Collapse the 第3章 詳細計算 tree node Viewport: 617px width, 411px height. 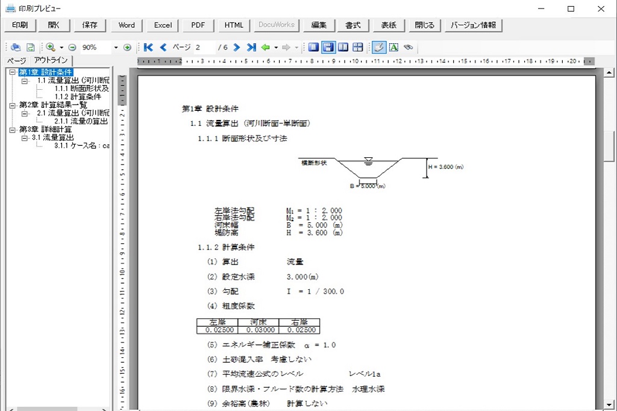point(13,130)
